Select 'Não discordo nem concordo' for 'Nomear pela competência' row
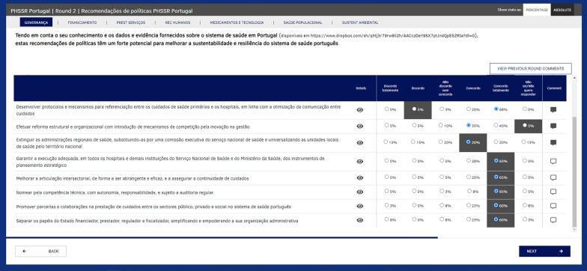This screenshot has height=271, width=587. (x=442, y=191)
